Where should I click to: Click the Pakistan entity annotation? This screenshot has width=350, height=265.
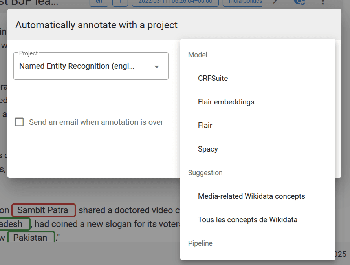(x=31, y=238)
